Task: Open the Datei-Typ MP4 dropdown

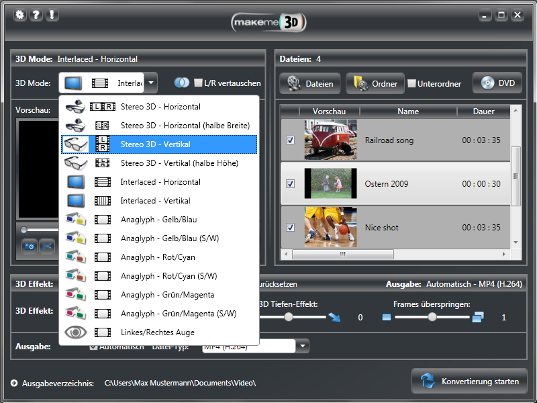Action: click(303, 346)
